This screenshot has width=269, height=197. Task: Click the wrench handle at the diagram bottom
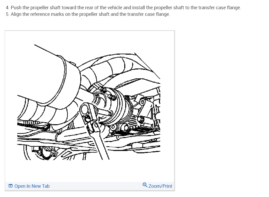click(101, 144)
